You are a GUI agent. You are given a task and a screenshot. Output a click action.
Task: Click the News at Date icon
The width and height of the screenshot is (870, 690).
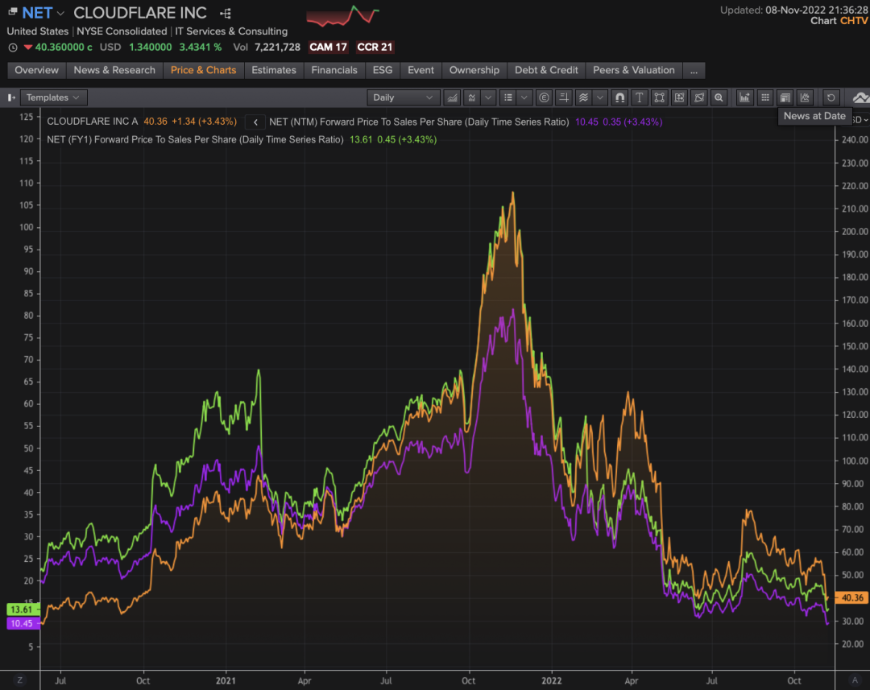pyautogui.click(x=785, y=97)
